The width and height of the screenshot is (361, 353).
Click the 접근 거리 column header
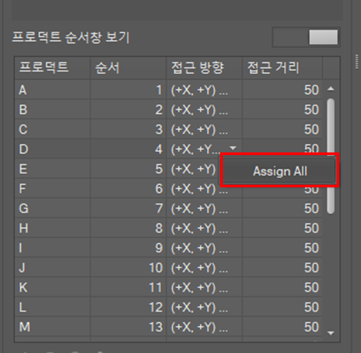point(282,67)
